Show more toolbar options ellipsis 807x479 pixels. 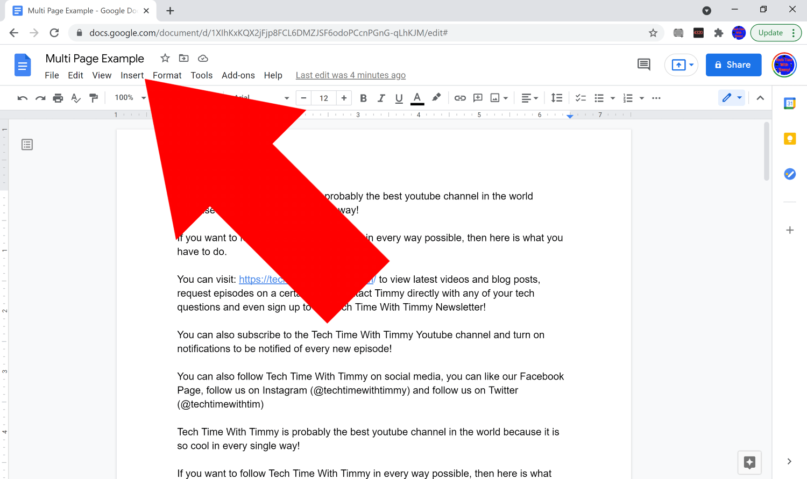pos(656,98)
